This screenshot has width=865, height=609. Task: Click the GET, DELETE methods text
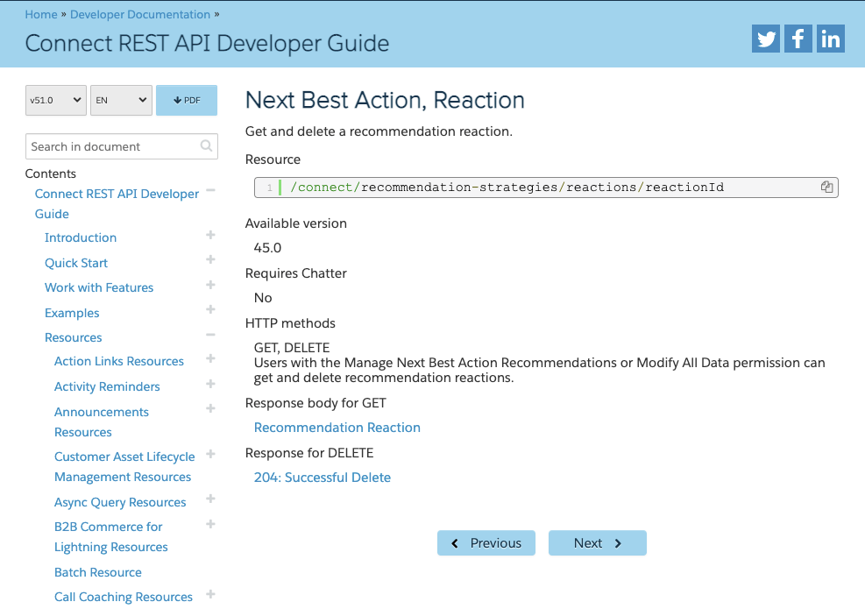[292, 348]
